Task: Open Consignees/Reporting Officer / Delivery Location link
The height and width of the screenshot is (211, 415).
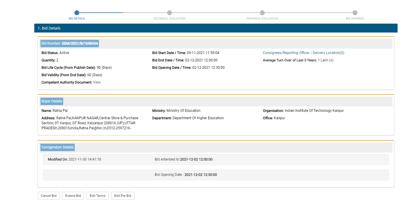Action: 303,53
